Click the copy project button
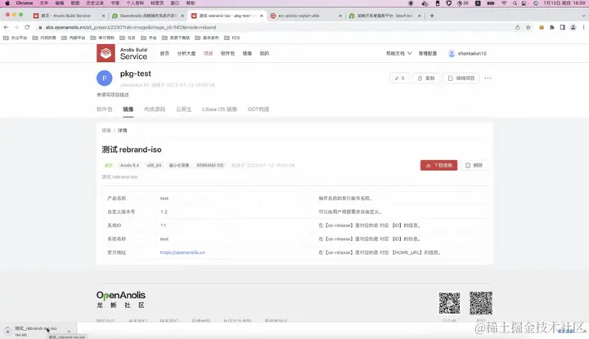 (425, 78)
